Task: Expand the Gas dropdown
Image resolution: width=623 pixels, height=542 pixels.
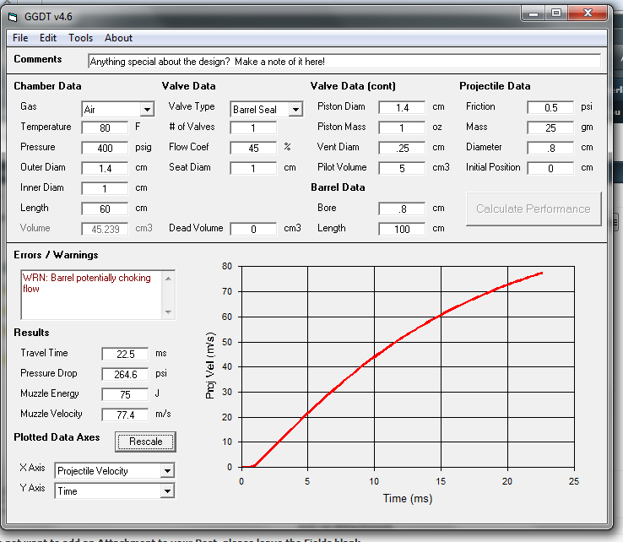Action: tap(147, 110)
